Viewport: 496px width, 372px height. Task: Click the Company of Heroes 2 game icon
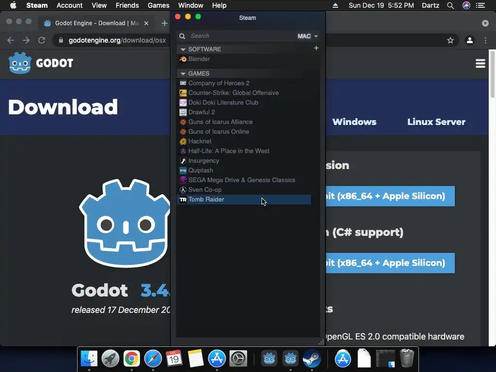tap(183, 83)
